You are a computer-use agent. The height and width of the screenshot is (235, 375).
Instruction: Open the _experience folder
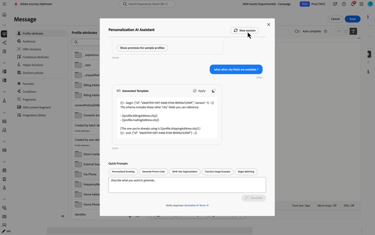[86, 55]
